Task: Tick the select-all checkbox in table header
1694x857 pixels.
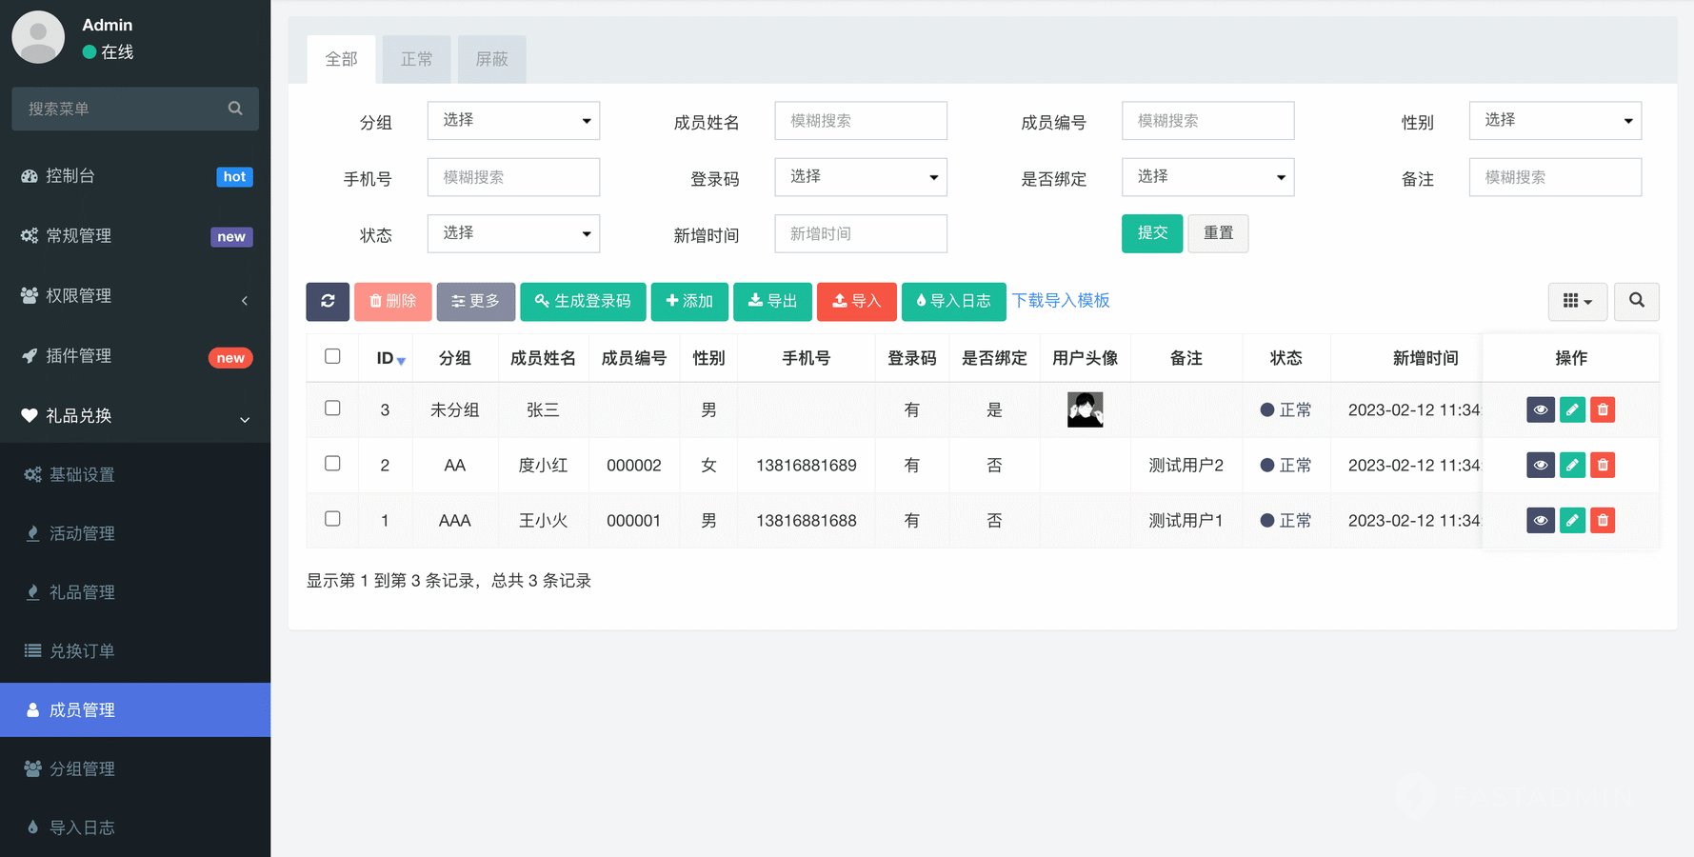Action: [x=332, y=356]
